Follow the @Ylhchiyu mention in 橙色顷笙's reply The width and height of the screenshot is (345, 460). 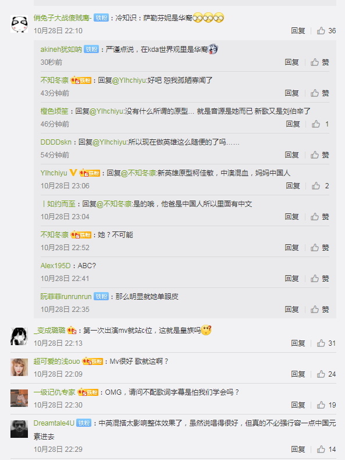(x=107, y=111)
